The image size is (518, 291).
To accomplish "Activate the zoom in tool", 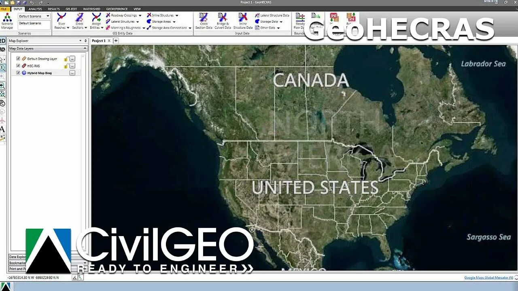I will (x=2, y=68).
